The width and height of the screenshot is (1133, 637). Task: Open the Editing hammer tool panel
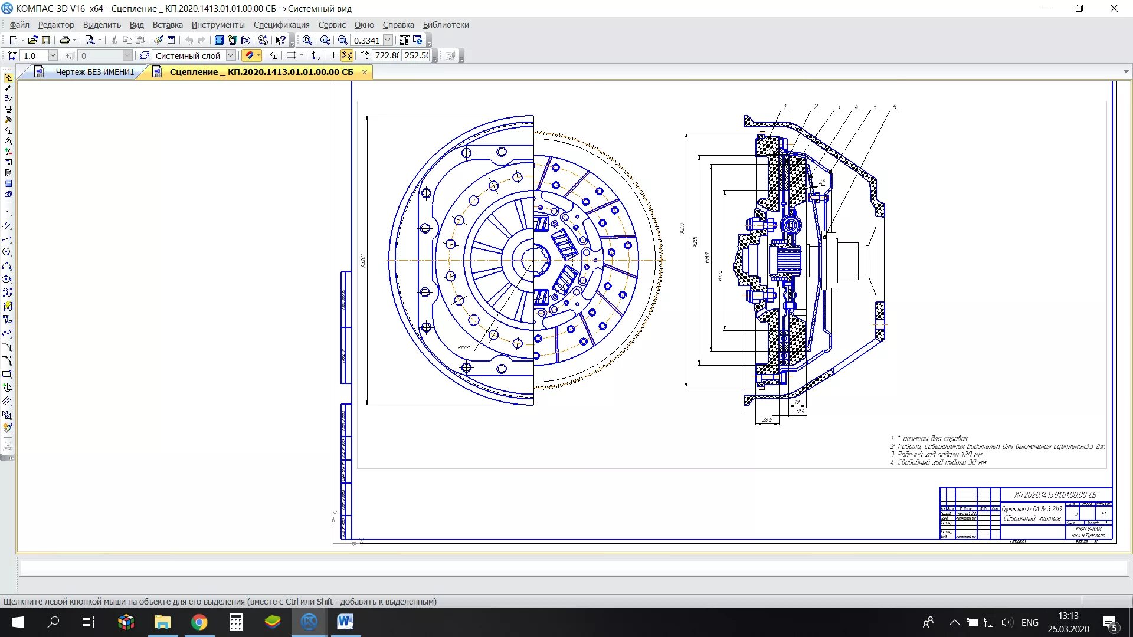click(x=8, y=120)
